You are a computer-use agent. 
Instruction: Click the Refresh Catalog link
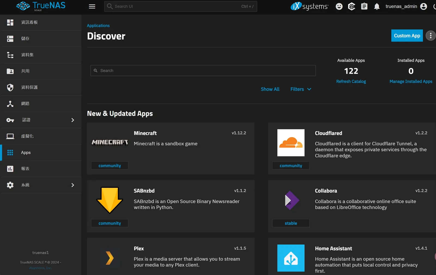351,82
